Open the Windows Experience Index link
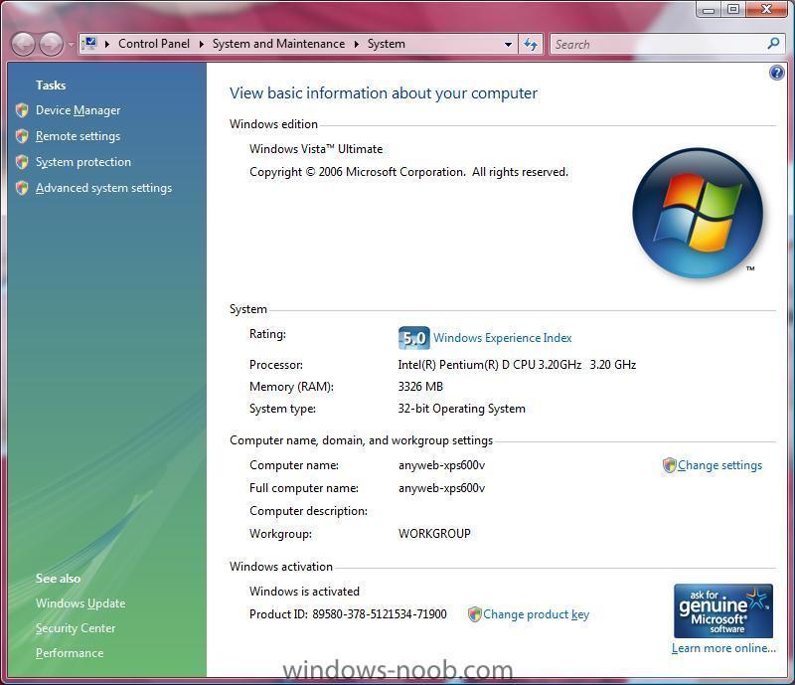The width and height of the screenshot is (795, 685). (503, 338)
